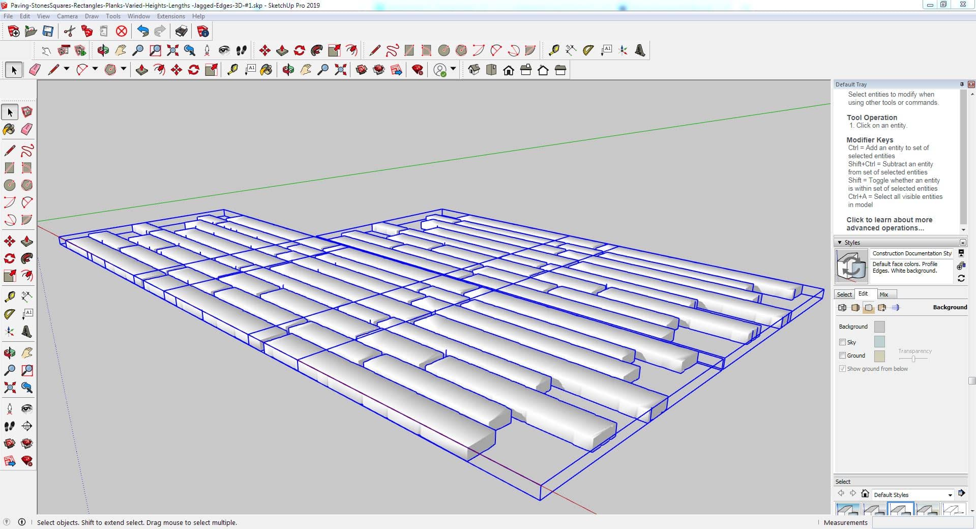Viewport: 976px width, 529px height.
Task: Select the Paint Bucket tool
Action: tap(9, 129)
